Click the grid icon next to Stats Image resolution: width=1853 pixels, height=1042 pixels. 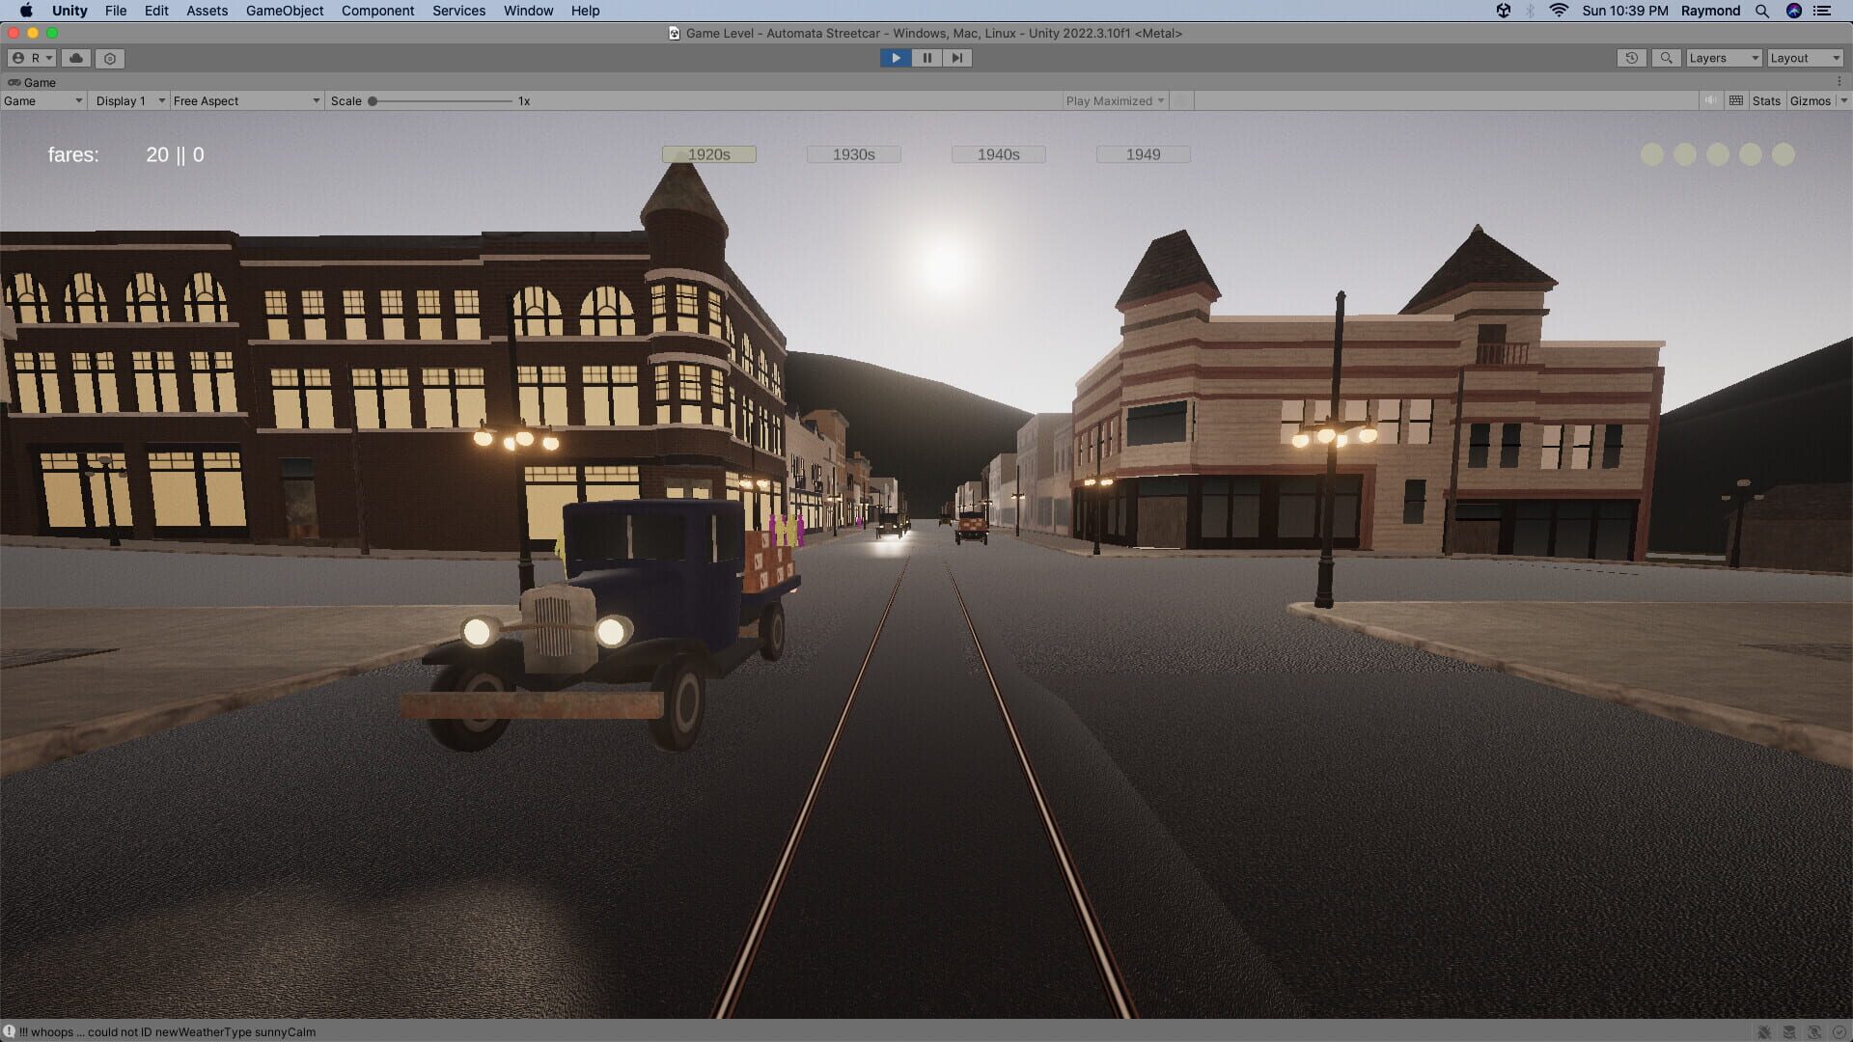click(x=1734, y=100)
